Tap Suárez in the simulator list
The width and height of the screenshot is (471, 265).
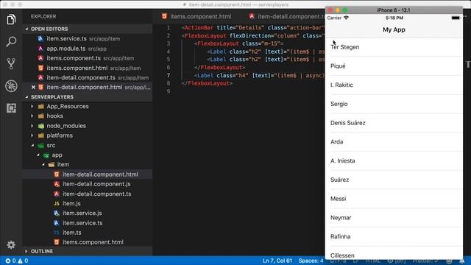394,180
